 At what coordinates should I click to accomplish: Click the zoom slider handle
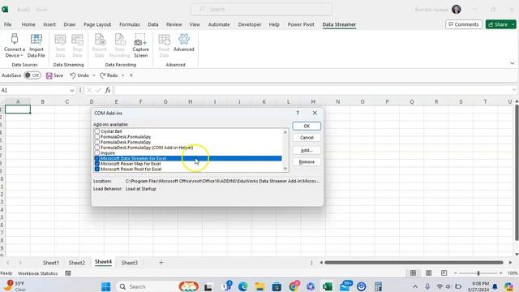click(478, 273)
